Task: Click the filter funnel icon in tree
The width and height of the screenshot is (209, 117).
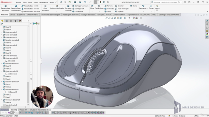Action: click(2, 24)
